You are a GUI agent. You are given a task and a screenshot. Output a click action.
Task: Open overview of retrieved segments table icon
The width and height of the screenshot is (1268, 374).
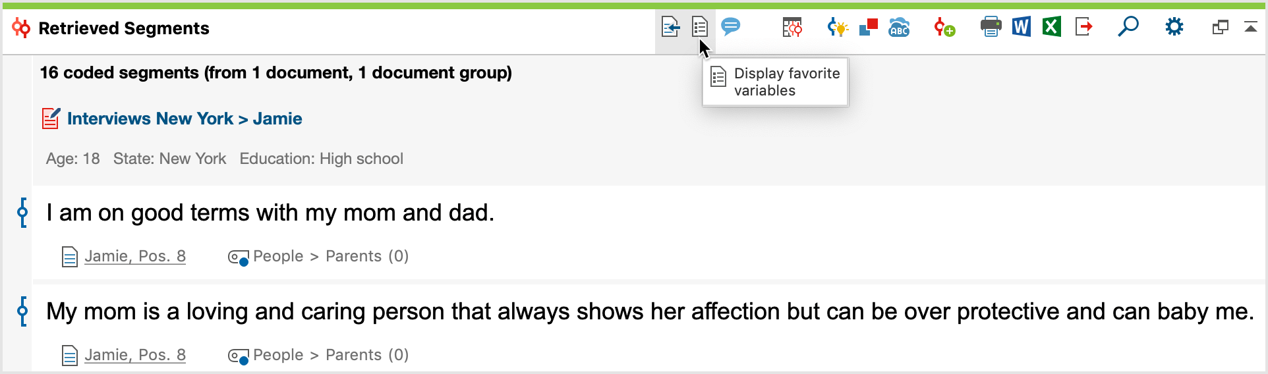tap(792, 28)
